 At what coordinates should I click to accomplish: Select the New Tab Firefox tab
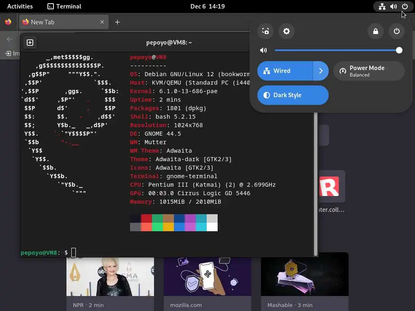(64, 22)
